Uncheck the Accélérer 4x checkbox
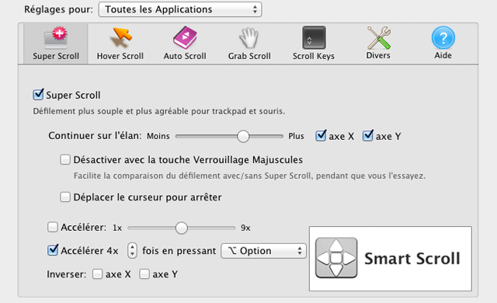 point(53,250)
